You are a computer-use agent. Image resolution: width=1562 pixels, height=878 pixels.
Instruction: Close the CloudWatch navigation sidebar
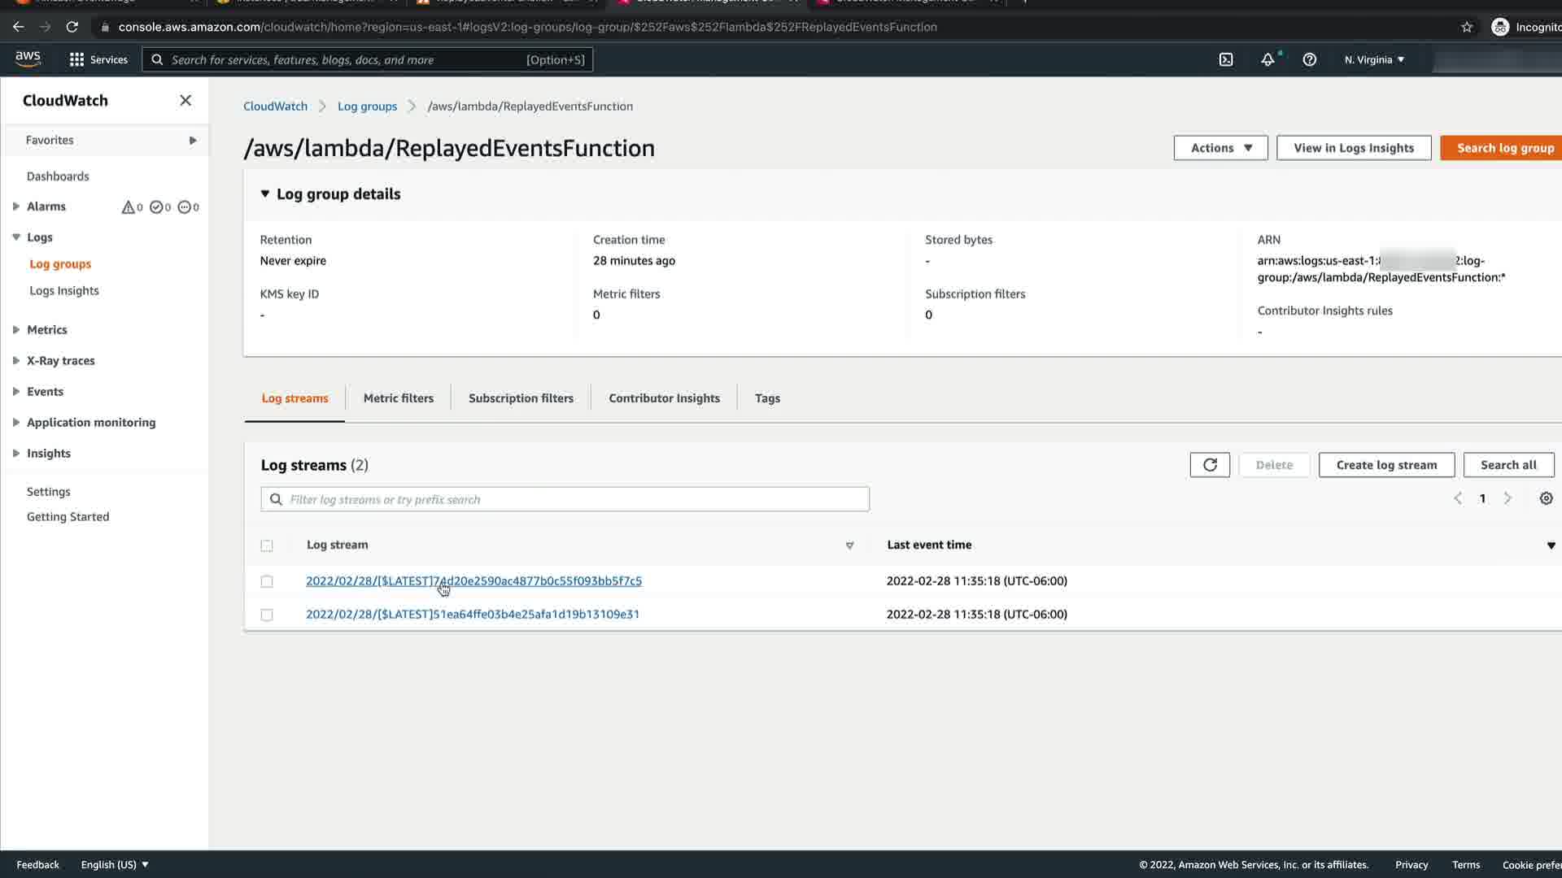(185, 100)
